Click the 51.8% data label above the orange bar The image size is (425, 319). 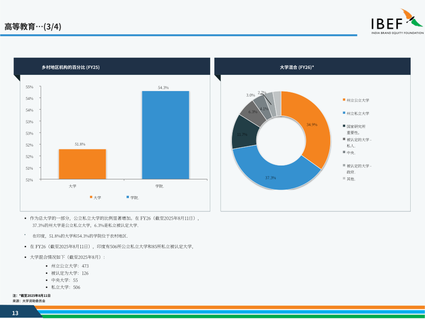pos(80,144)
